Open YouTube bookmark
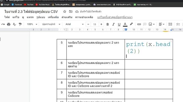 click(x=29, y=5)
